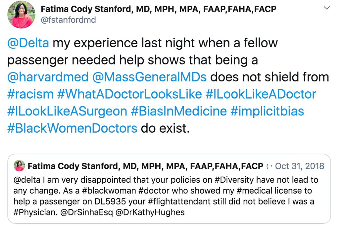This screenshot has width=339, height=226.
Task: Click the small avatar in quoted tweet
Action: (x=20, y=166)
